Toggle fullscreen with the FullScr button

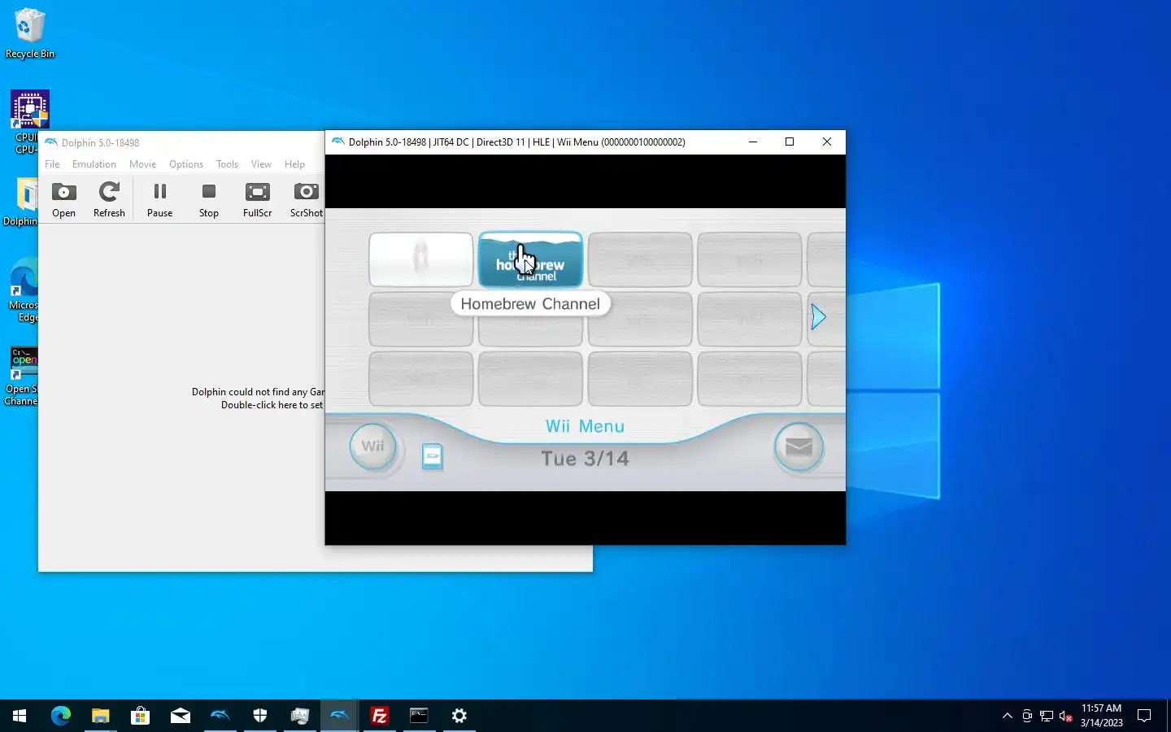point(257,200)
